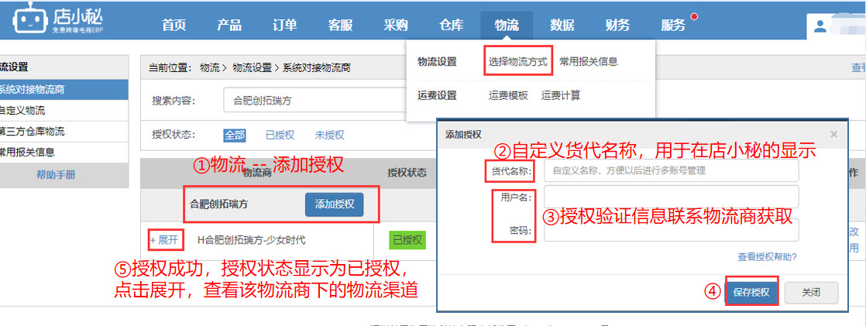Filter by 已授权 status
Screen dimensions: 866x326
pos(280,135)
